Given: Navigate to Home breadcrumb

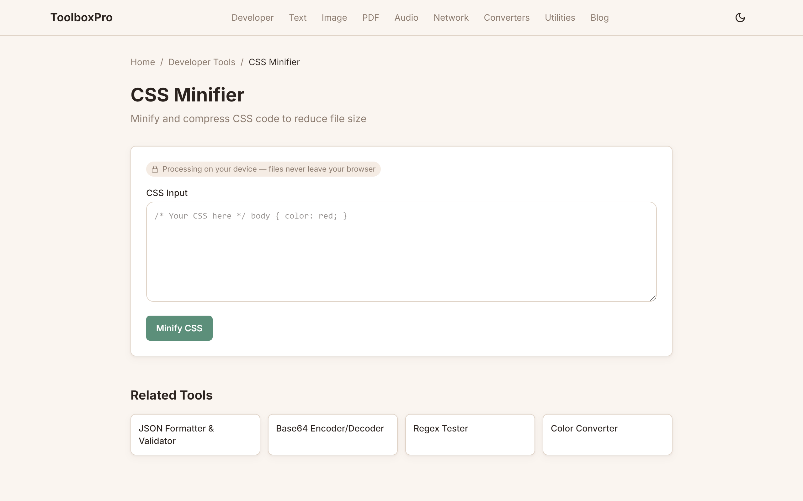Looking at the screenshot, I should [143, 62].
